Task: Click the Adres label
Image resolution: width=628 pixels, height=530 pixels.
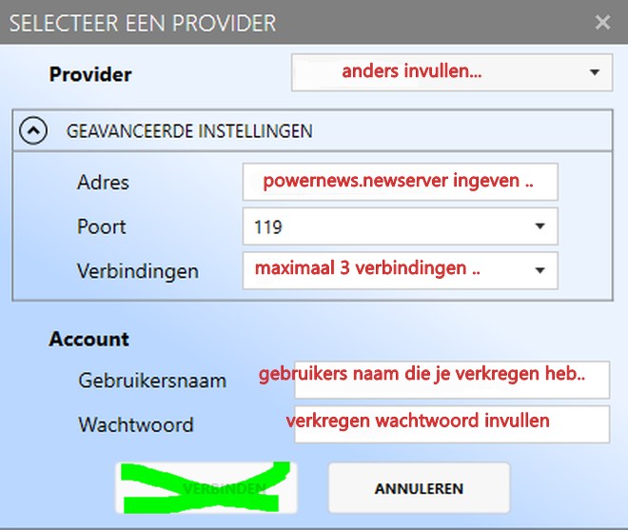Action: 103,183
